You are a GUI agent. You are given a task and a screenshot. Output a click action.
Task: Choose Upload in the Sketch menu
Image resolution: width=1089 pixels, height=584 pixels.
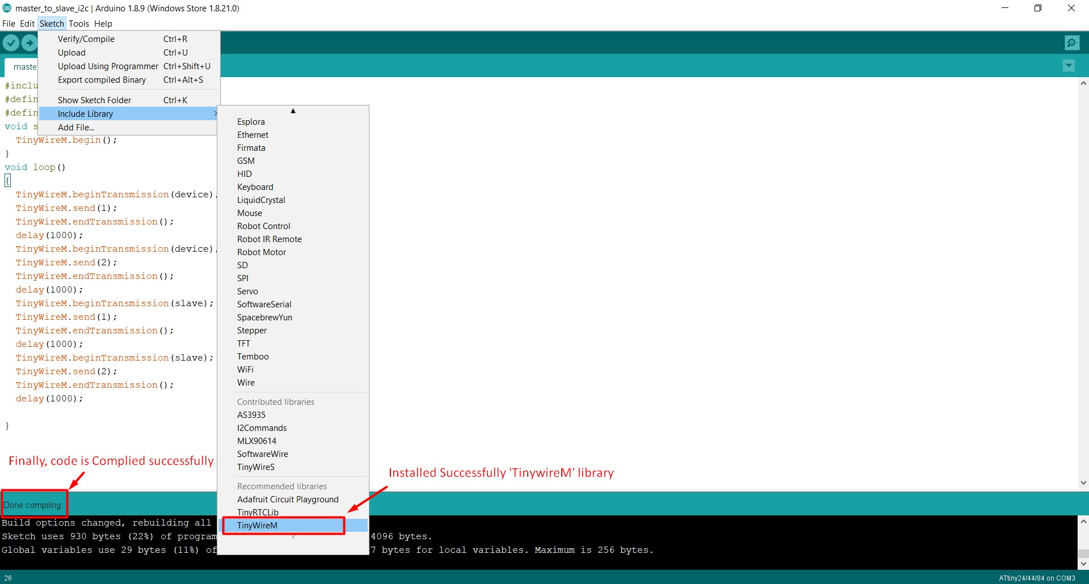129,53
